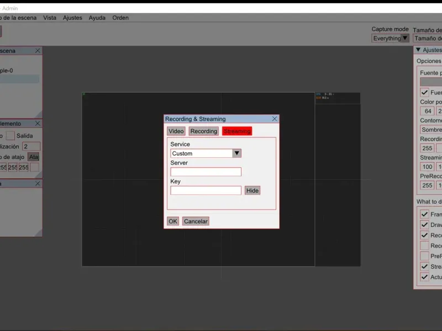Open the Tamaño dropdown beside Capture mode
Screen dimensions: 442x331
coord(428,38)
